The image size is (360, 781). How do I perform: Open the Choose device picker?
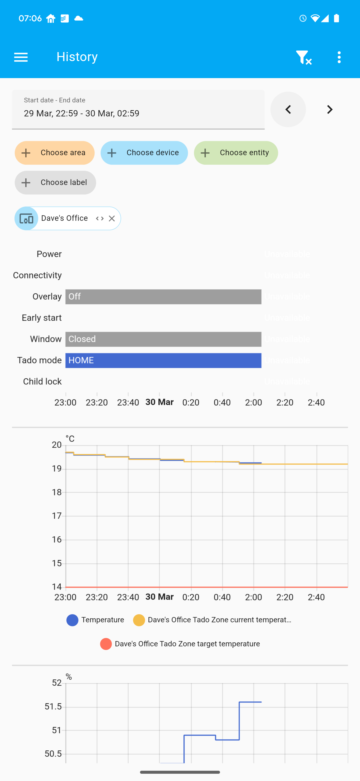tap(144, 153)
